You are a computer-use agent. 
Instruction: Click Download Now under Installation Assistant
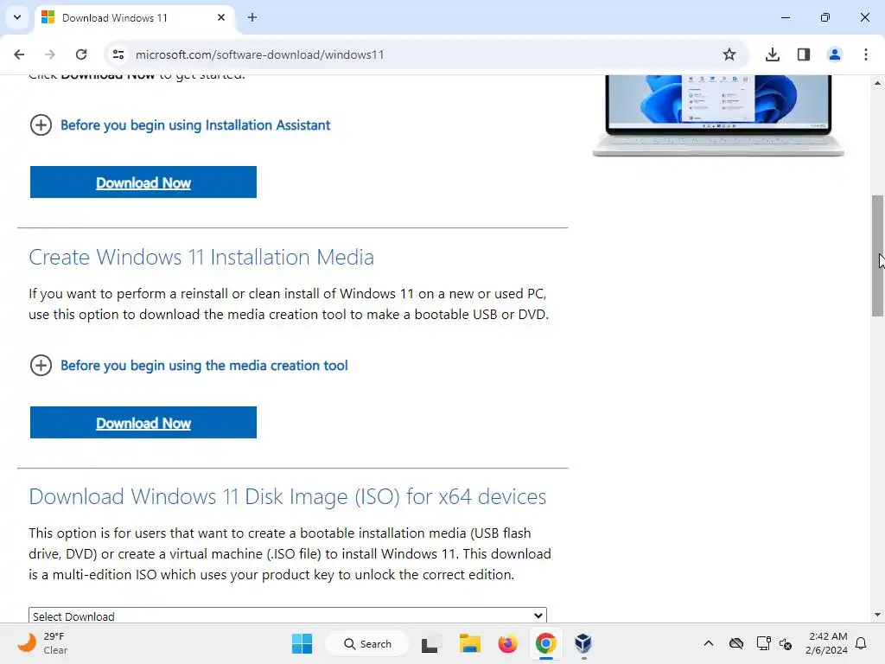(x=143, y=182)
